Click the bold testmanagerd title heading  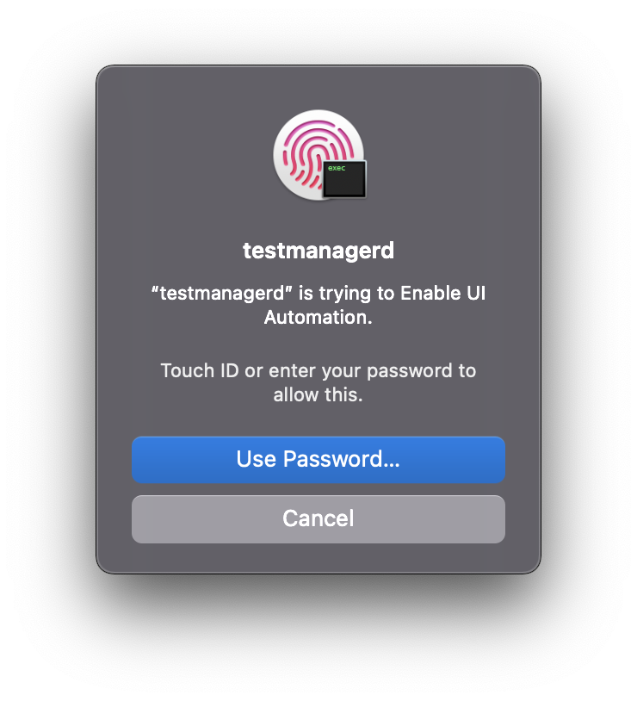point(318,251)
